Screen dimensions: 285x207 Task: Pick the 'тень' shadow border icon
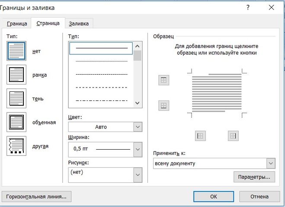pos(16,98)
